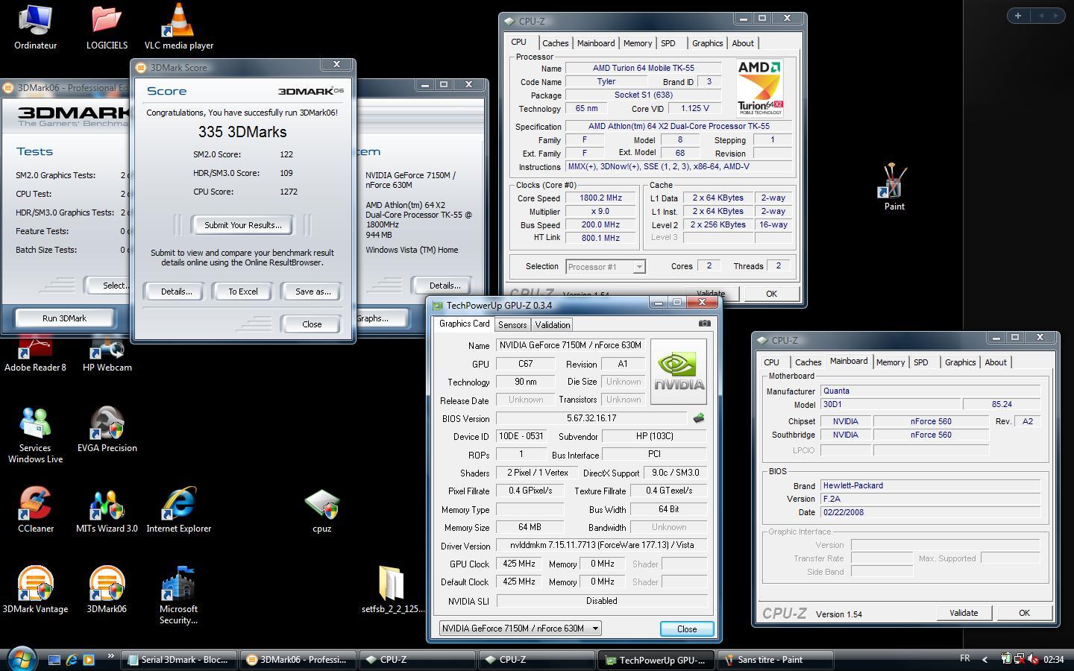Click the GPU-Z BIOS save chip icon

pos(699,418)
